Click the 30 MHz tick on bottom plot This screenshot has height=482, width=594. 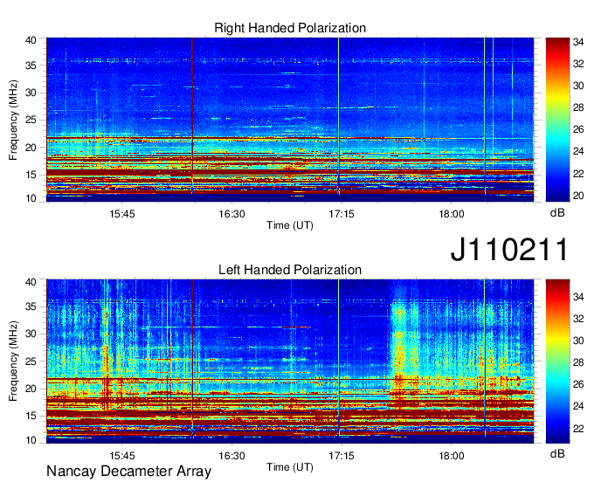point(31,334)
